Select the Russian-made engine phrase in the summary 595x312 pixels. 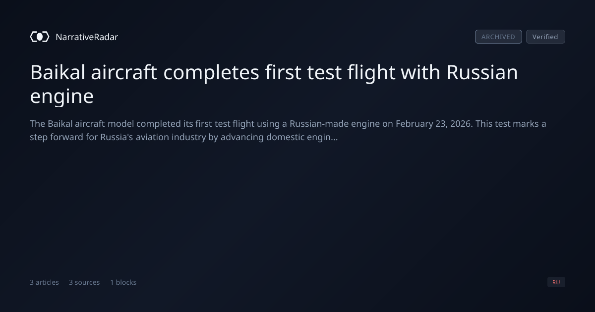335,124
